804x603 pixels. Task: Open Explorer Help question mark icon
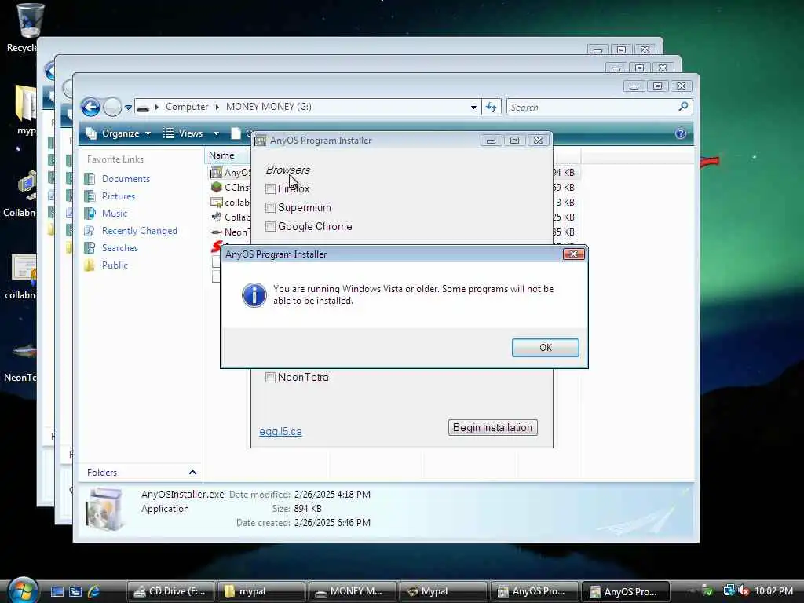(681, 133)
